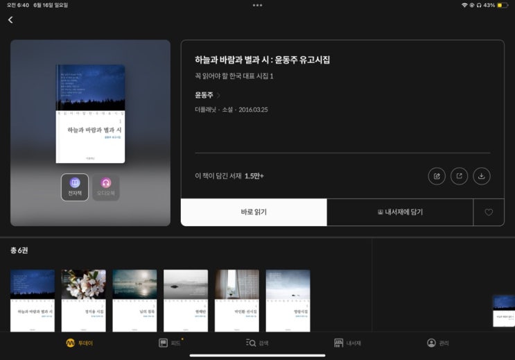Tap the subtitle 꼭 읽어야 할 한국 대표 시집 1
This screenshot has width=515, height=360.
click(x=234, y=76)
